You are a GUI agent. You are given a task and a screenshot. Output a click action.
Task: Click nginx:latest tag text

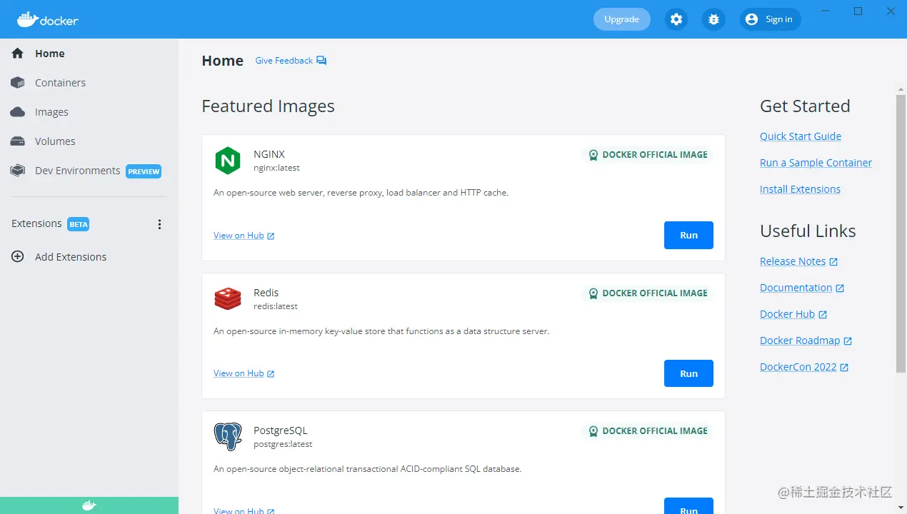(276, 168)
